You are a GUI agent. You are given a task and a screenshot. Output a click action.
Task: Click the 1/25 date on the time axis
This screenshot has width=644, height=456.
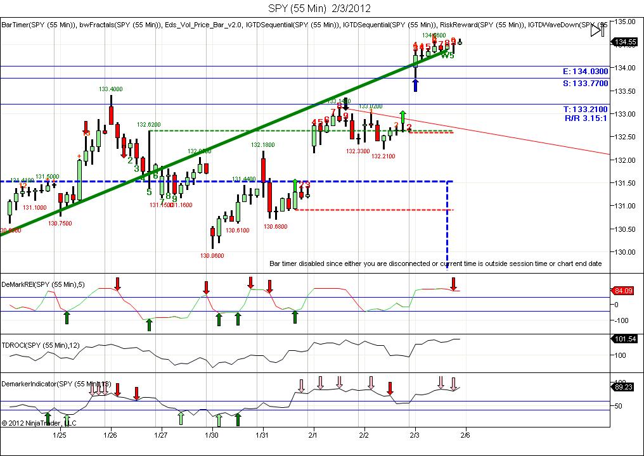[x=60, y=434]
